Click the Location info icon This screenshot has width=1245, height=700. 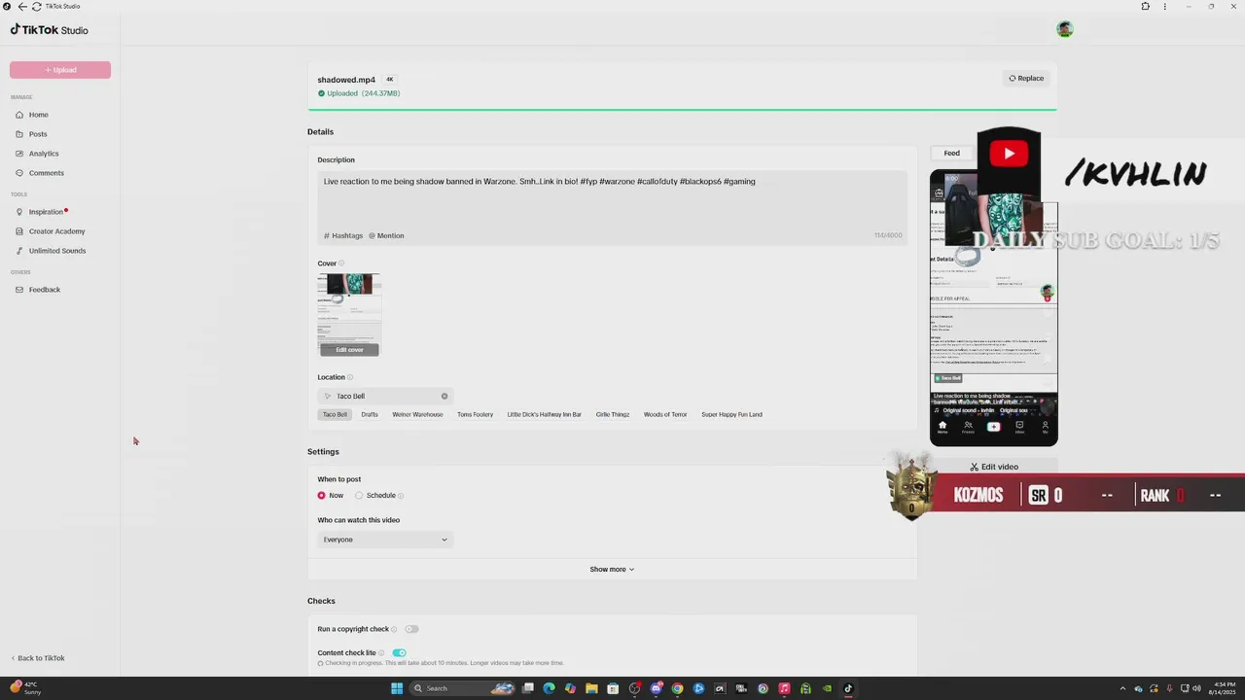[350, 377]
